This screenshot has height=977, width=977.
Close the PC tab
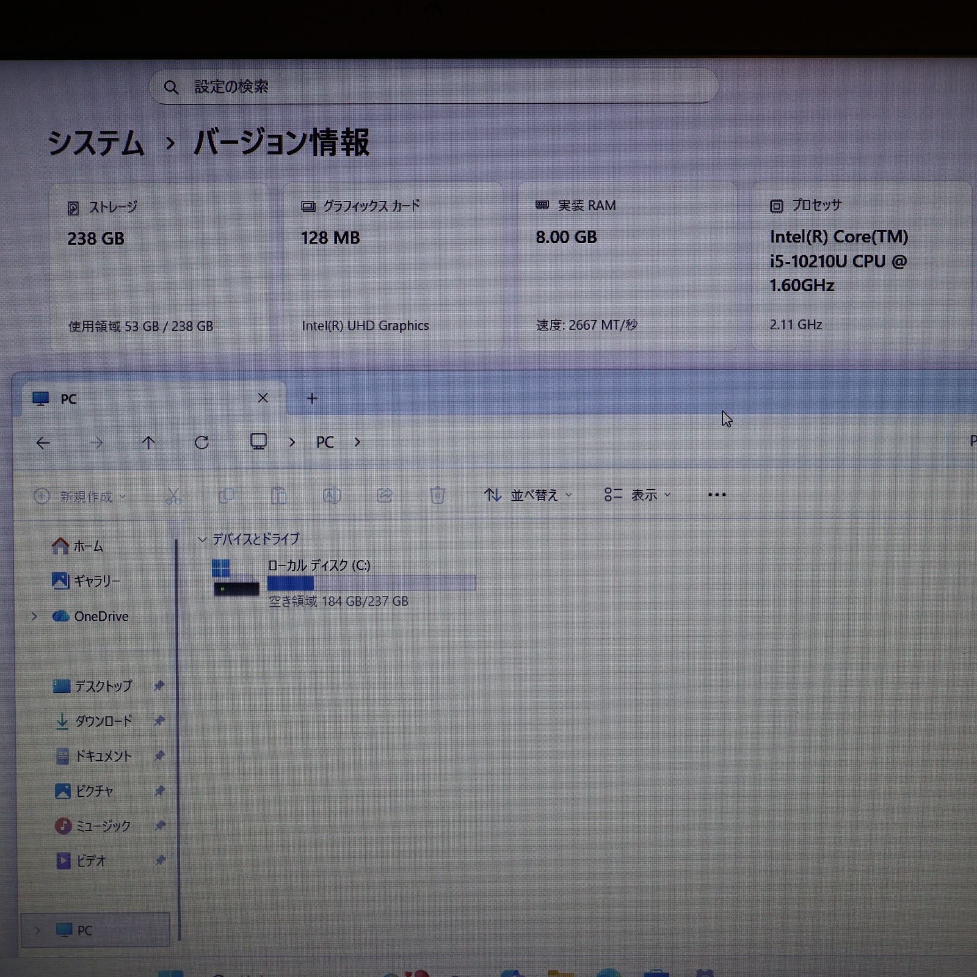click(263, 398)
